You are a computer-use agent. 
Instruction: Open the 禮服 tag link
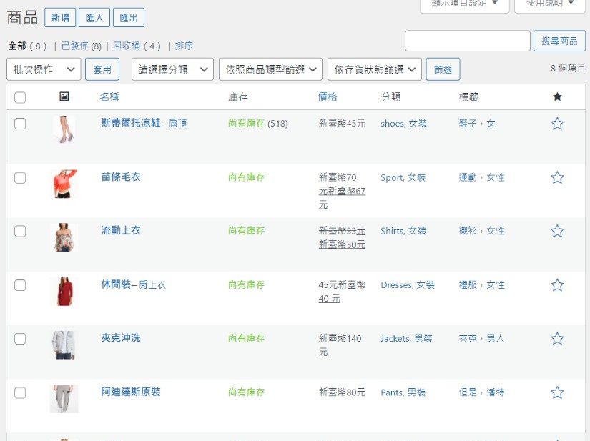[x=468, y=285]
